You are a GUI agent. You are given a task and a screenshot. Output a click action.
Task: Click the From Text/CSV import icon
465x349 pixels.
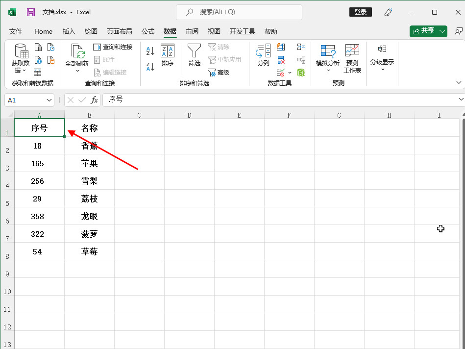tap(38, 47)
